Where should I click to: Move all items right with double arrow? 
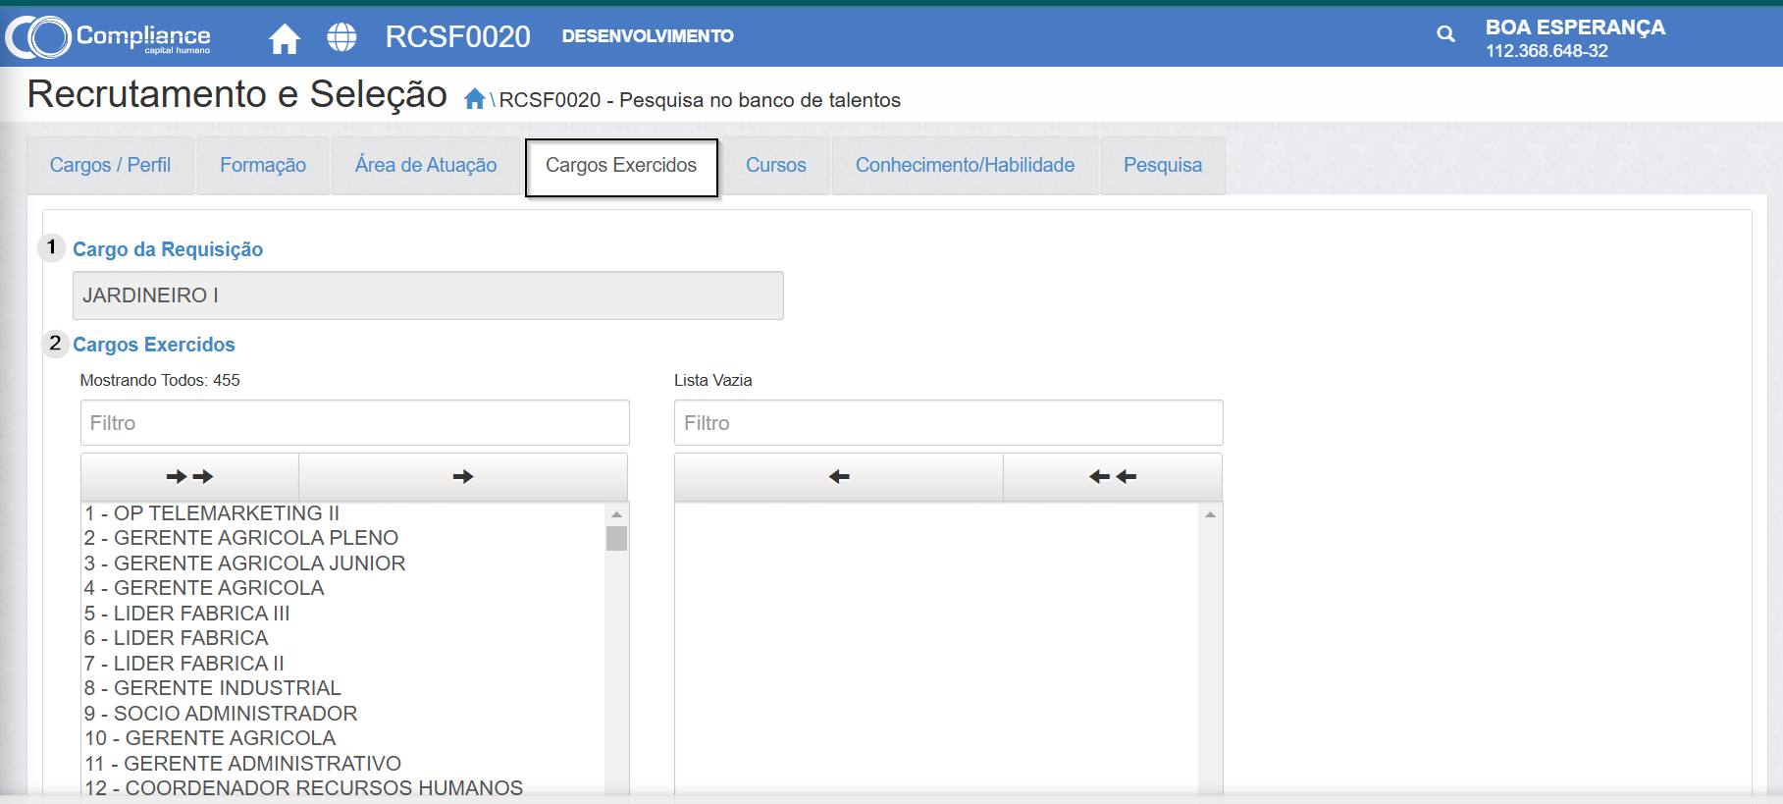click(x=189, y=477)
